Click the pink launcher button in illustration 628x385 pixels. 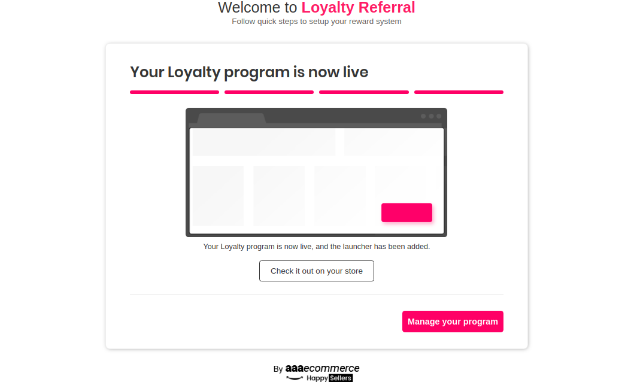406,213
